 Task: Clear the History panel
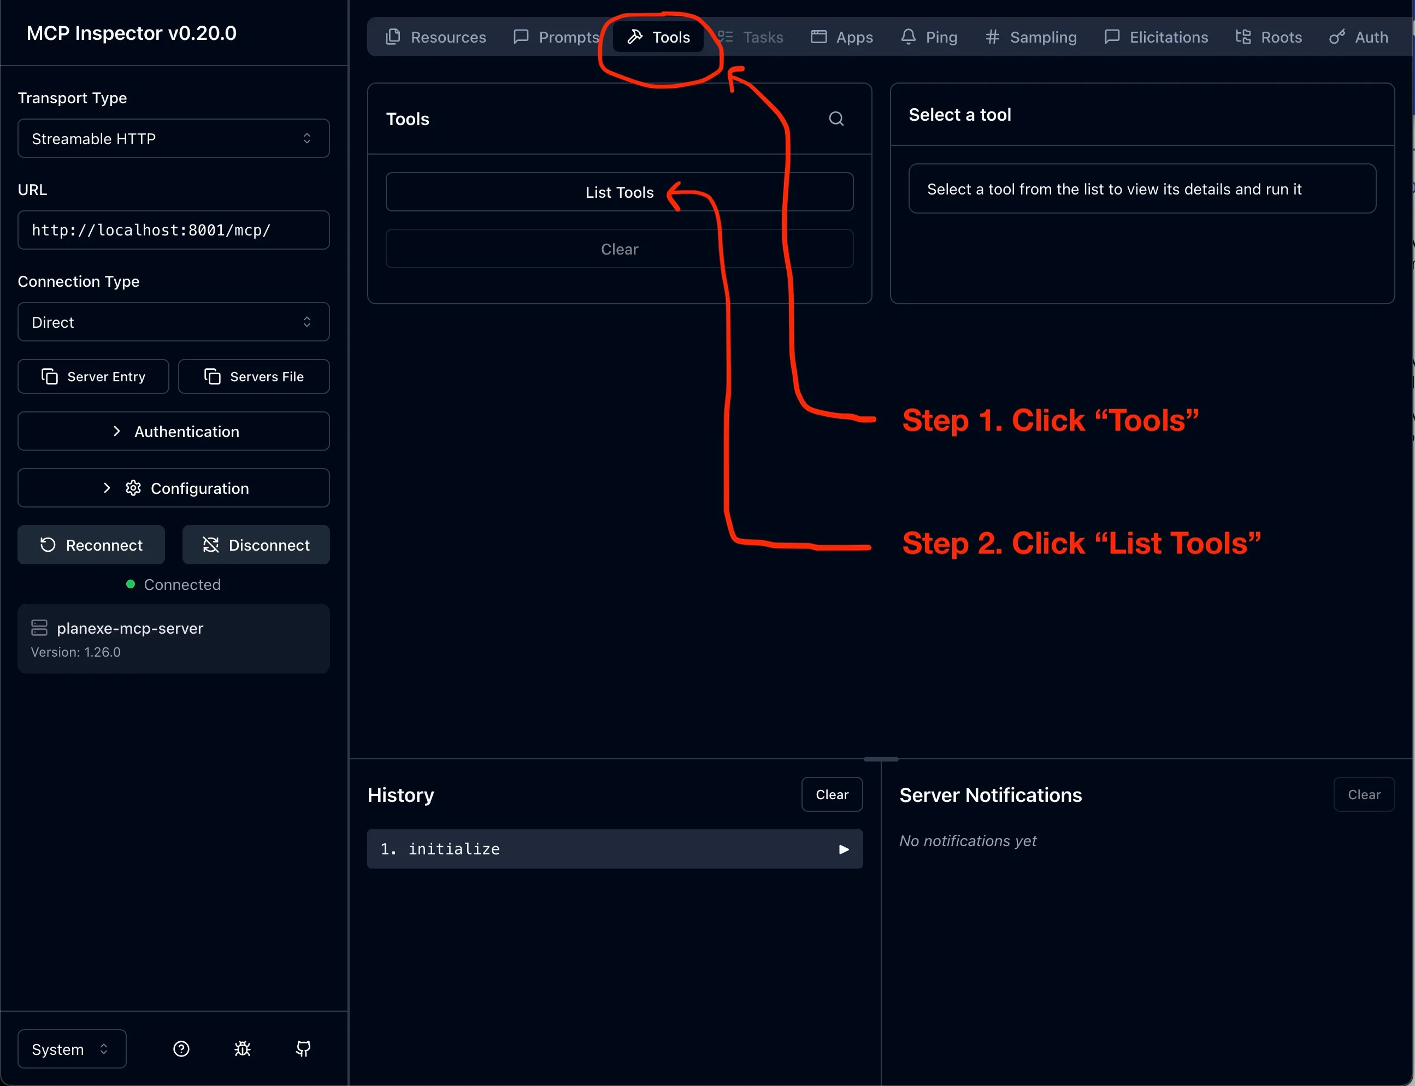832,794
